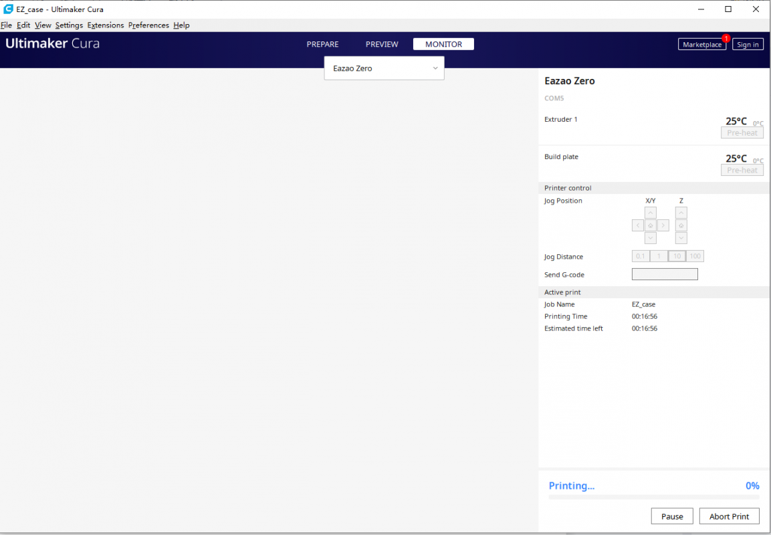Click the print progress bar
The height and width of the screenshot is (535, 771).
click(x=654, y=497)
